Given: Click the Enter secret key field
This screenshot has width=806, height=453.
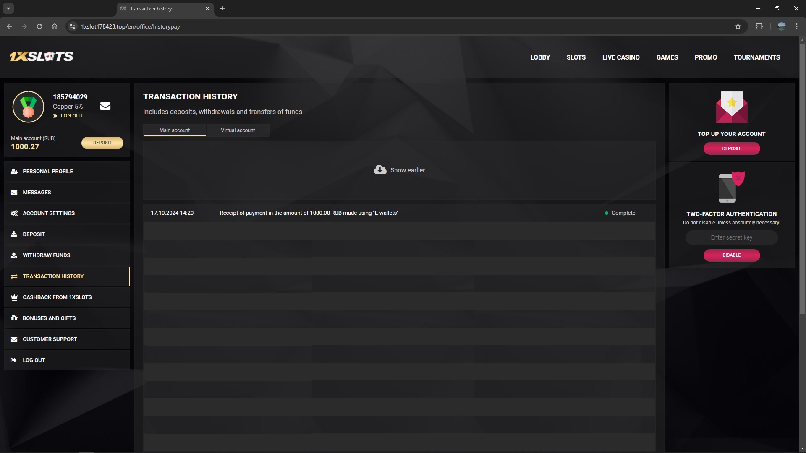Looking at the screenshot, I should pos(731,237).
